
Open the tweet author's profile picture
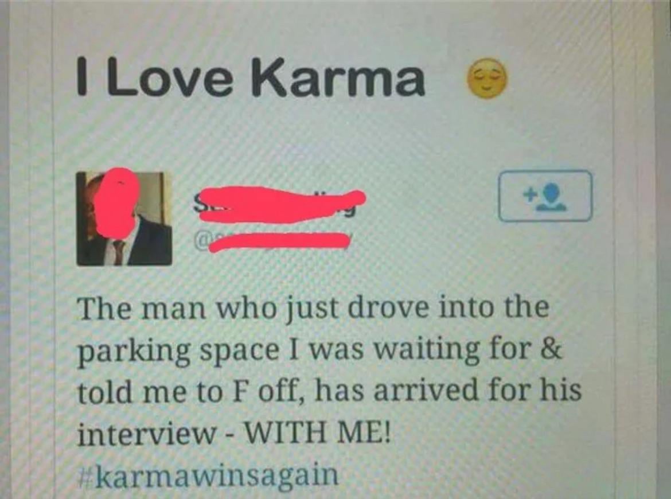[124, 219]
